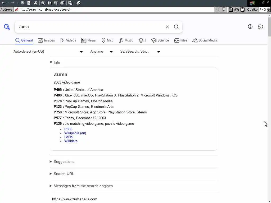This screenshot has width=271, height=203.
Task: Expand the Suggestions section
Action: (62, 162)
